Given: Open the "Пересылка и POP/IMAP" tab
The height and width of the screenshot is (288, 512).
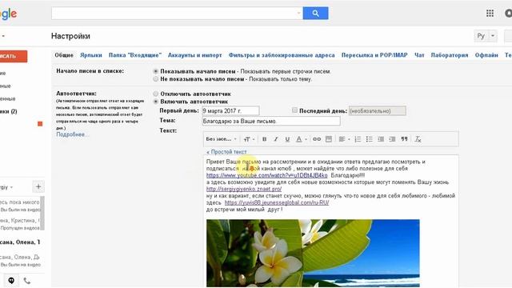Looking at the screenshot, I should 374,55.
